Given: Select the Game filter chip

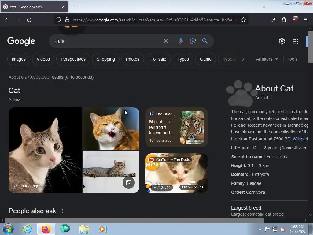Looking at the screenshot, I should 206,59.
